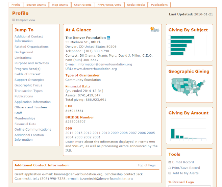Click the Total giving: $66,923,691 line

tap(85, 100)
